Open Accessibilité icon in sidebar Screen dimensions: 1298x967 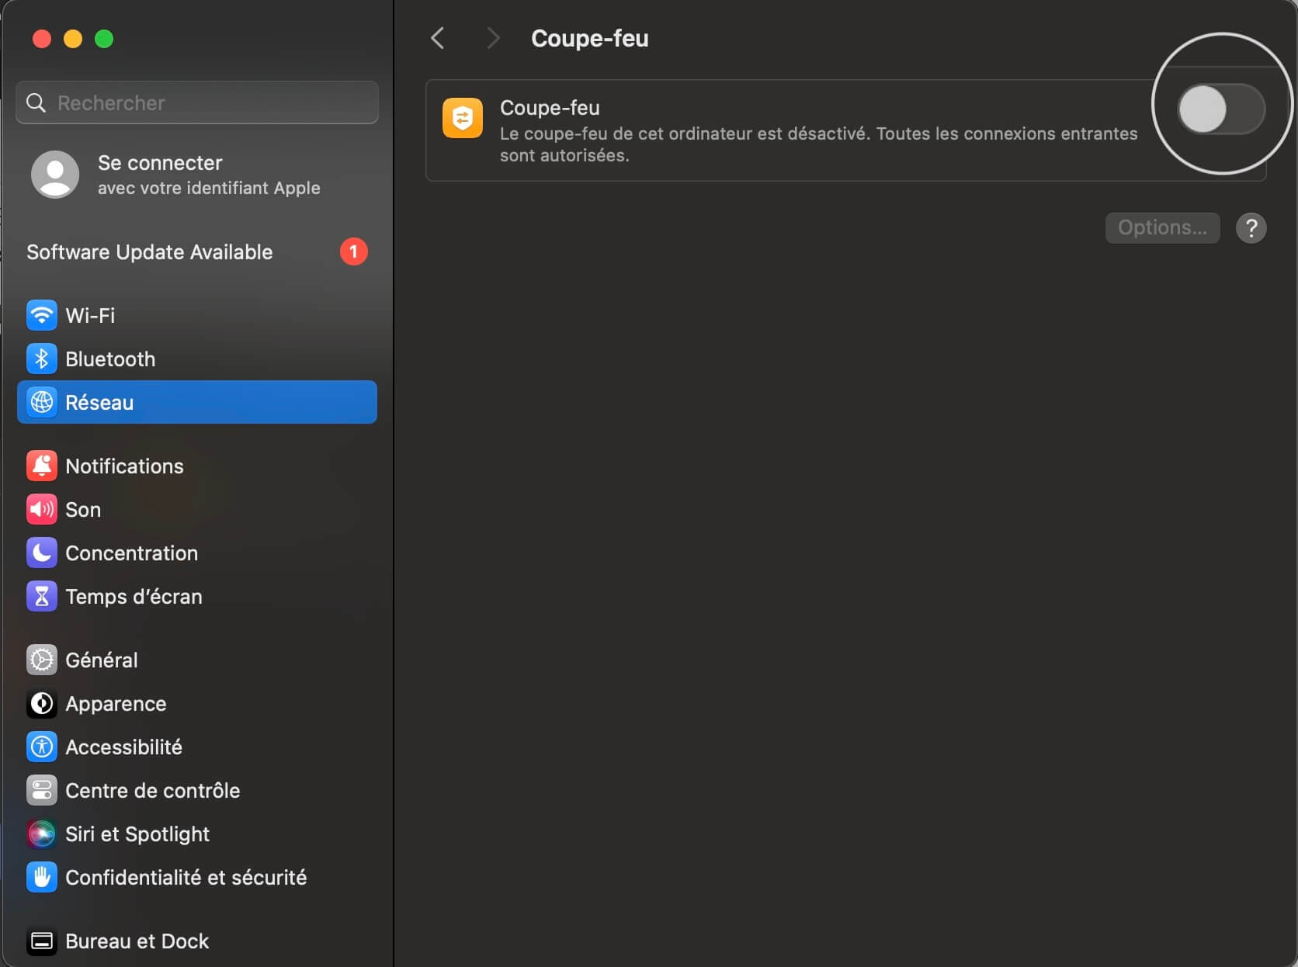[x=42, y=747]
